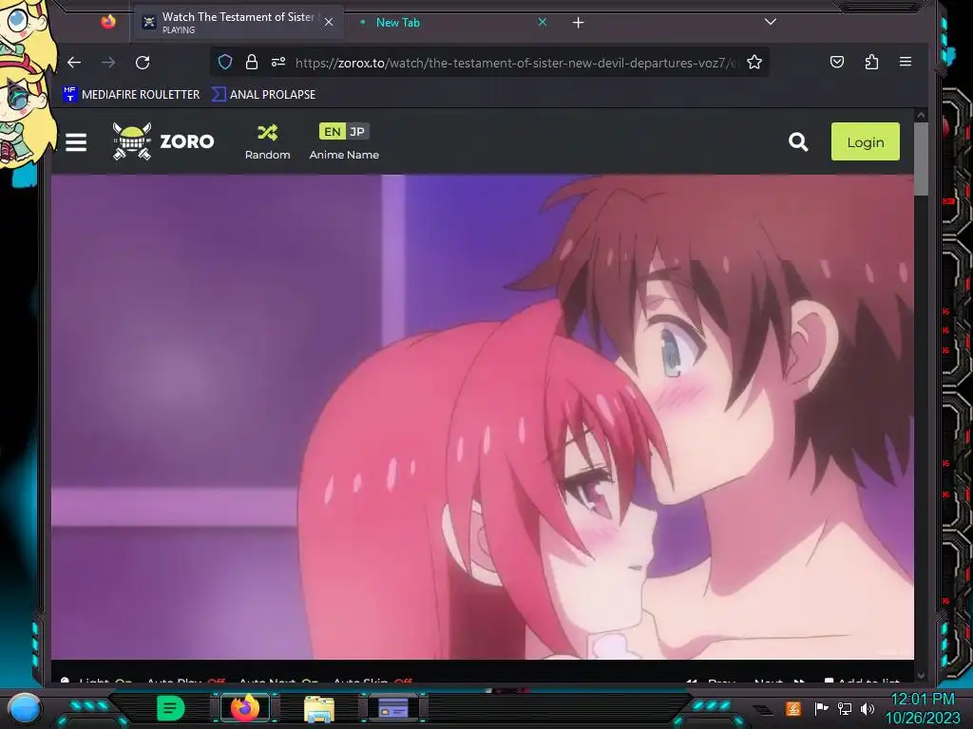Screen dimensions: 973x729
Task: Open the list all tabs dropdown
Action: [x=770, y=22]
